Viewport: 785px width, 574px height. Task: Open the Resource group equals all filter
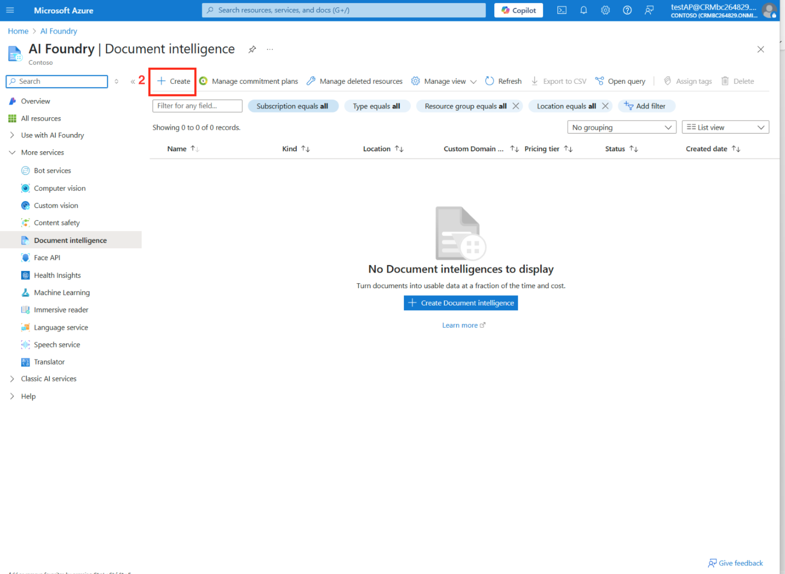(x=466, y=106)
